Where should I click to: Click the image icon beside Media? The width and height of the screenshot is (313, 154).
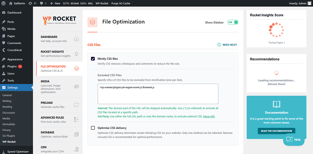[77, 86]
